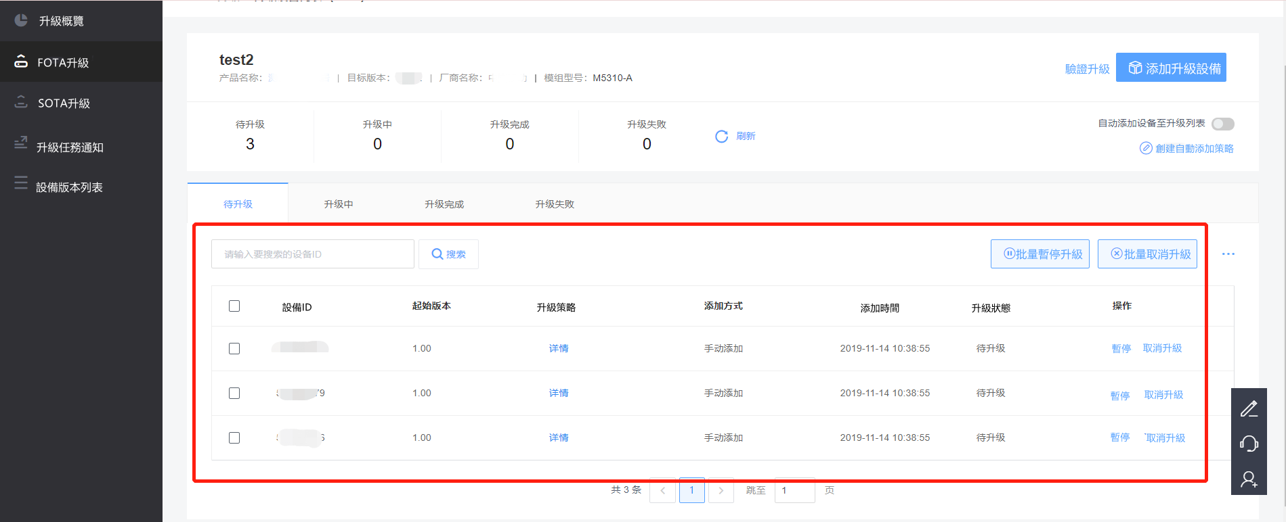Check the select-all checkbox in table header

234,306
